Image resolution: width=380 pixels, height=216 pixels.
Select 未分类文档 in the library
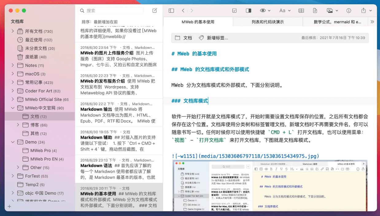(40, 48)
